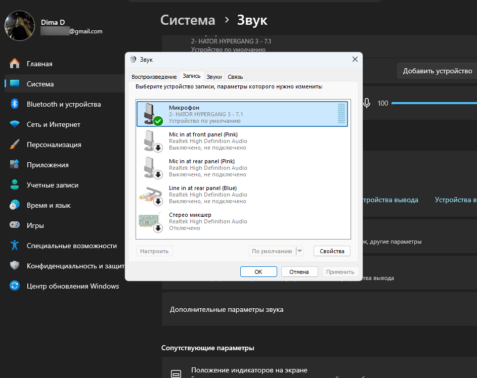This screenshot has height=378, width=477.
Task: Click the Dima D profile avatar
Action: click(19, 26)
